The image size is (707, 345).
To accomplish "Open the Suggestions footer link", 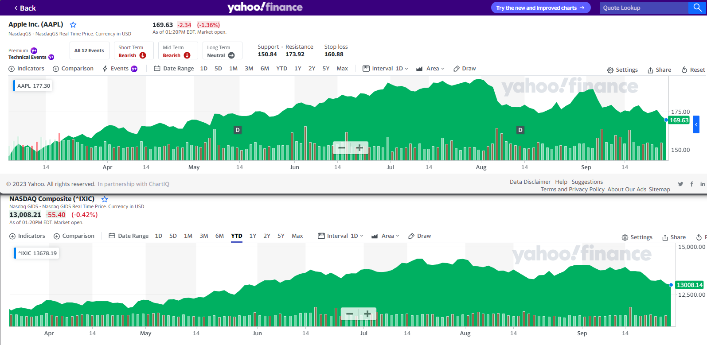I will [587, 182].
